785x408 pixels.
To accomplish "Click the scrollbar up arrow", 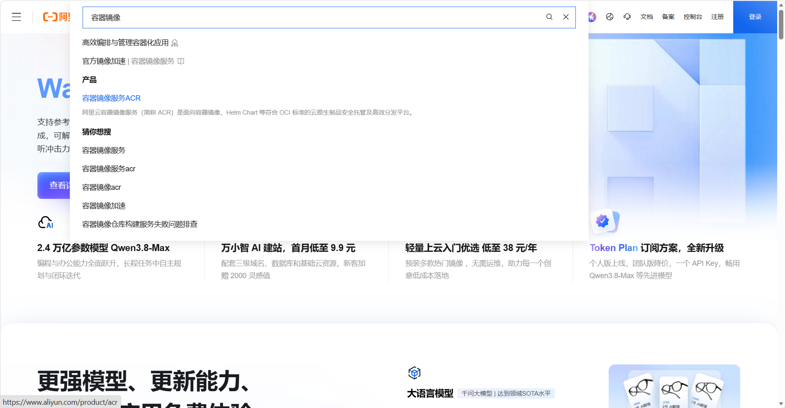I will point(781,5).
